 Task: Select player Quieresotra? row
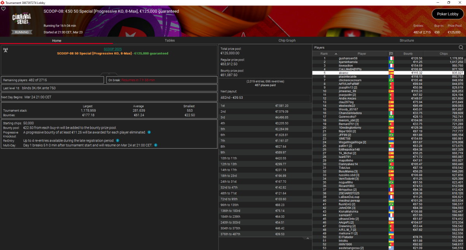(388, 117)
